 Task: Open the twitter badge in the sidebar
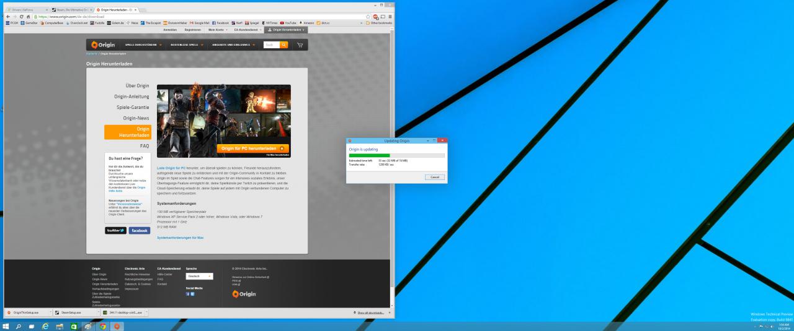tap(115, 230)
